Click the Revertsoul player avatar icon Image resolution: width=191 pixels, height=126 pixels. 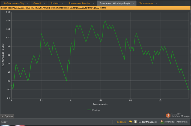coord(162,122)
